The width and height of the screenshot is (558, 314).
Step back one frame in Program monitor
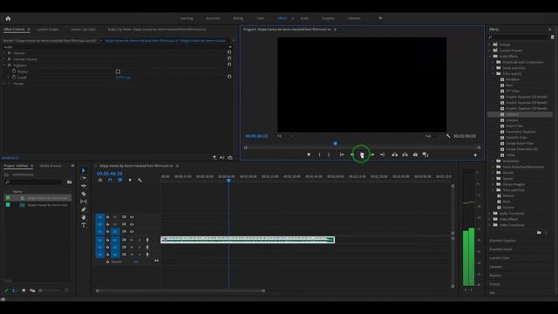coord(352,154)
